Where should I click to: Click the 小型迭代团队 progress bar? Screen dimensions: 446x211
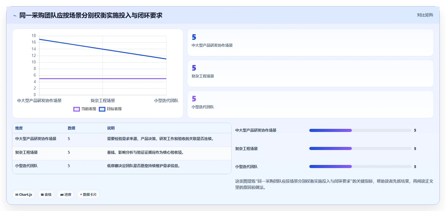[360, 167]
